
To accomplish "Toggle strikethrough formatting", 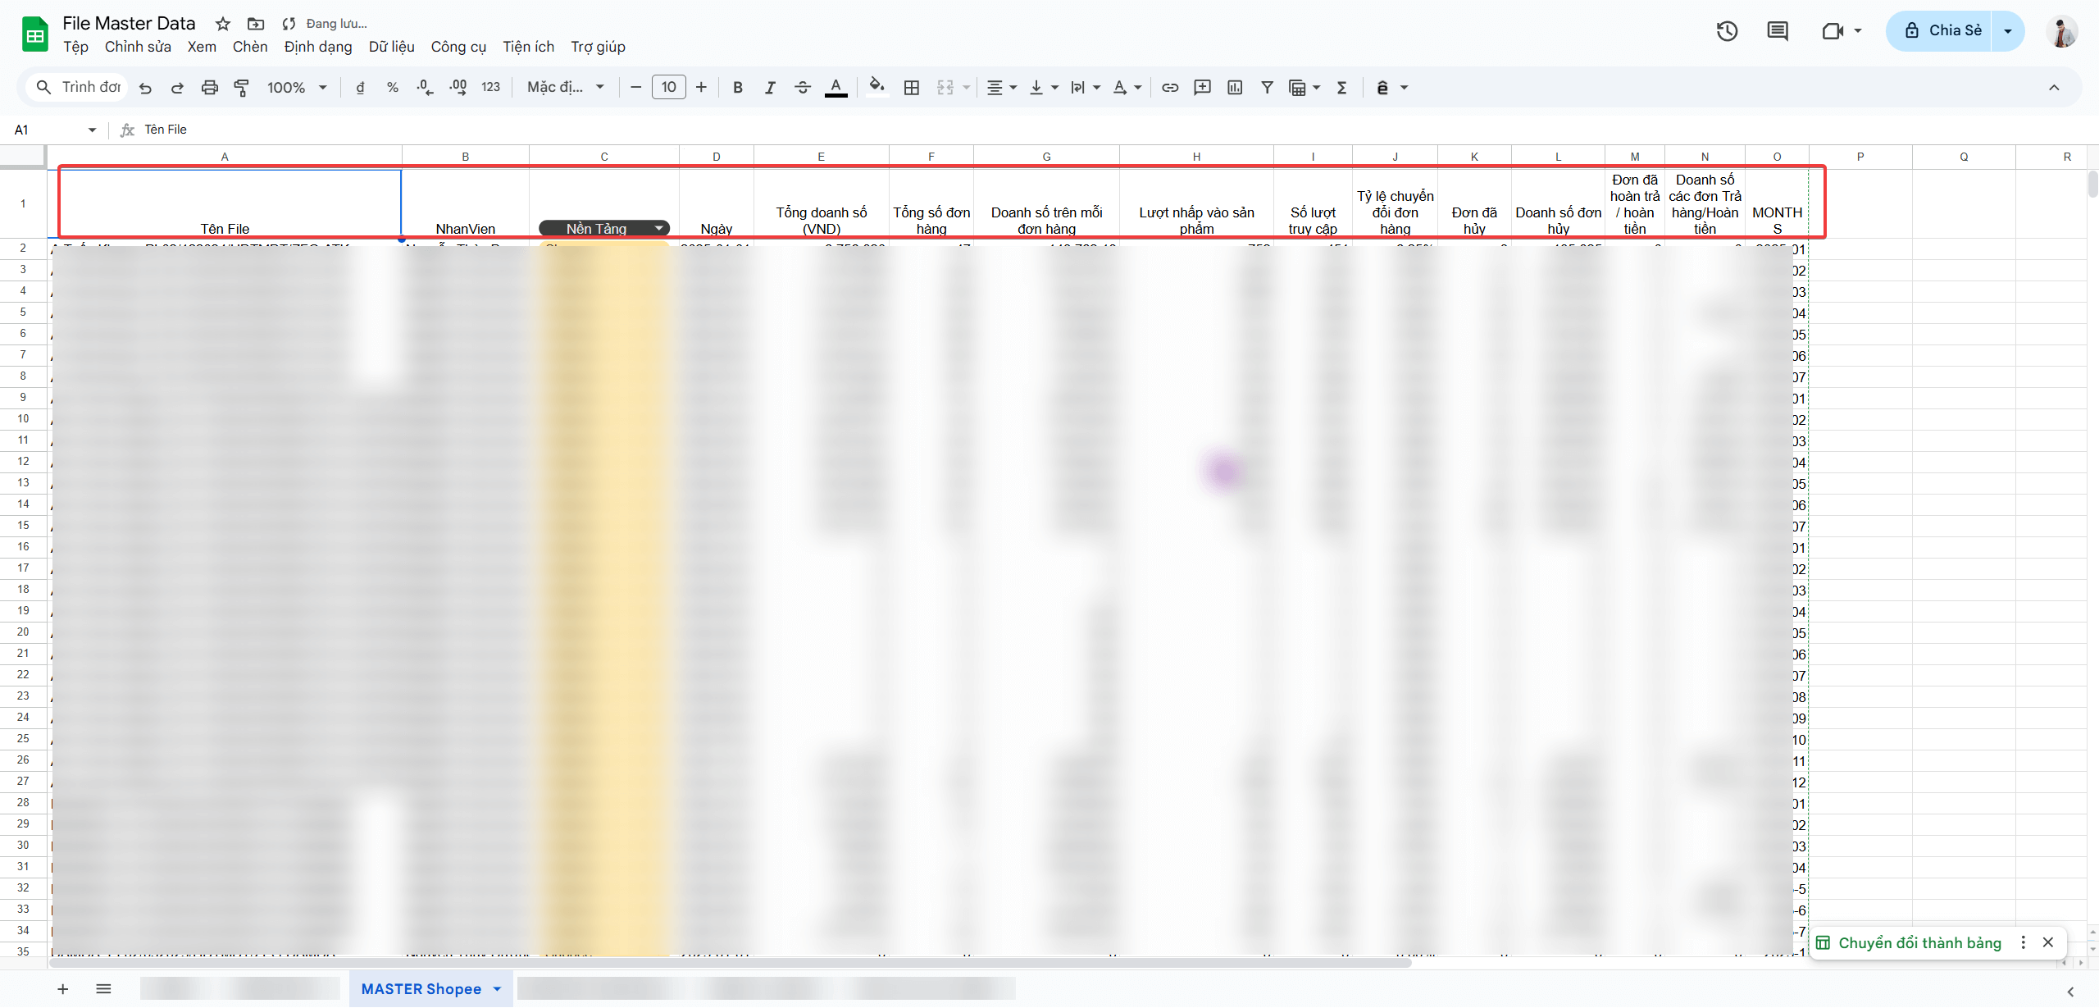I will 802,88.
